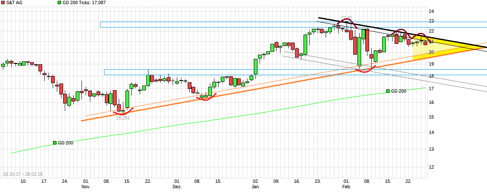Image resolution: width=487 pixels, height=192 pixels.
Task: Click the '22' price axis label
Action: tap(431, 31)
